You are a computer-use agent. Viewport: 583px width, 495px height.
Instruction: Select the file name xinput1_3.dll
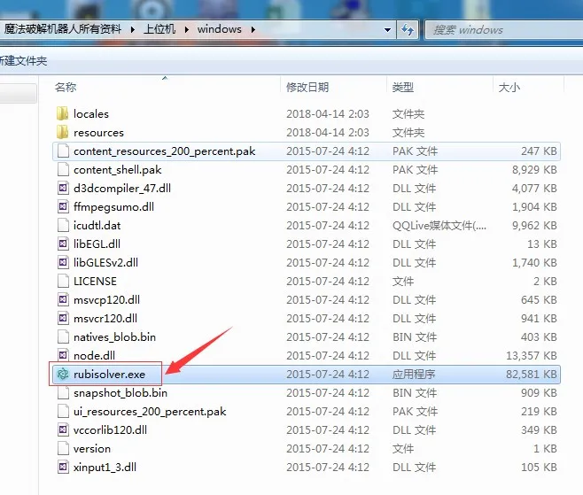105,467
